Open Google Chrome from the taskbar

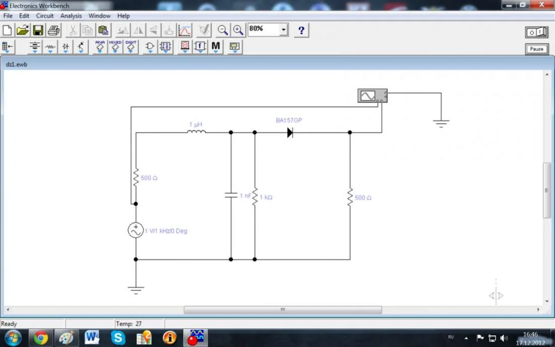point(41,338)
